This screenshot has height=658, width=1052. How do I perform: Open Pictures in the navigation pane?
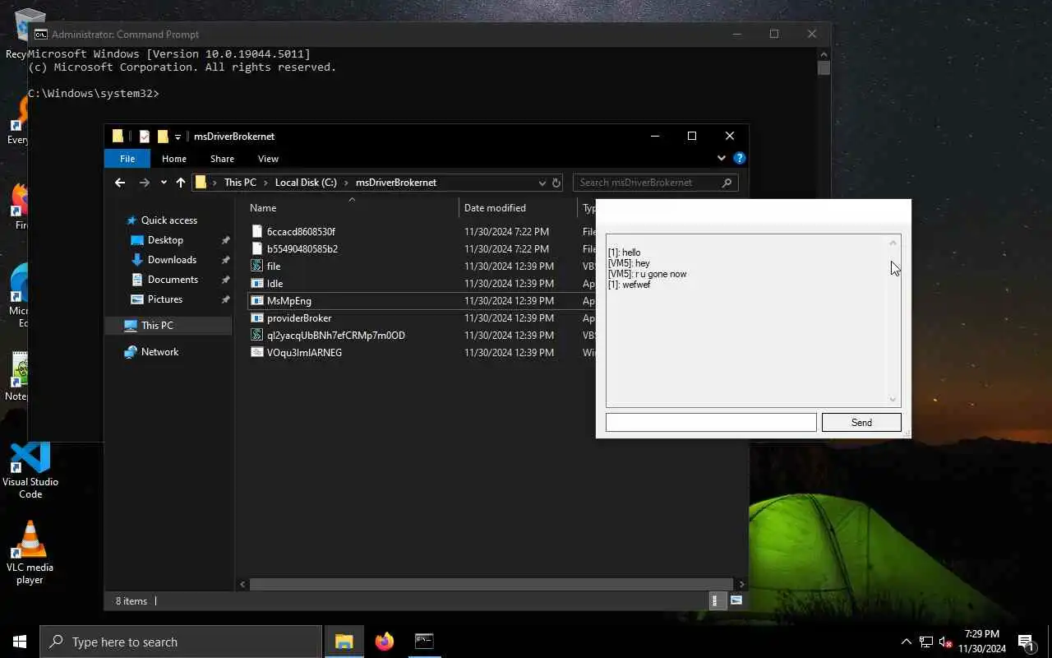click(165, 299)
